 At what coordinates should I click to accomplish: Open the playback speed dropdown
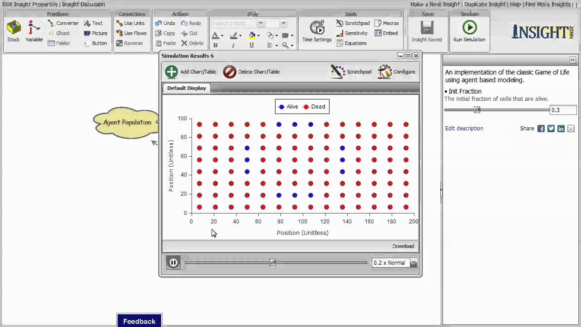point(414,263)
